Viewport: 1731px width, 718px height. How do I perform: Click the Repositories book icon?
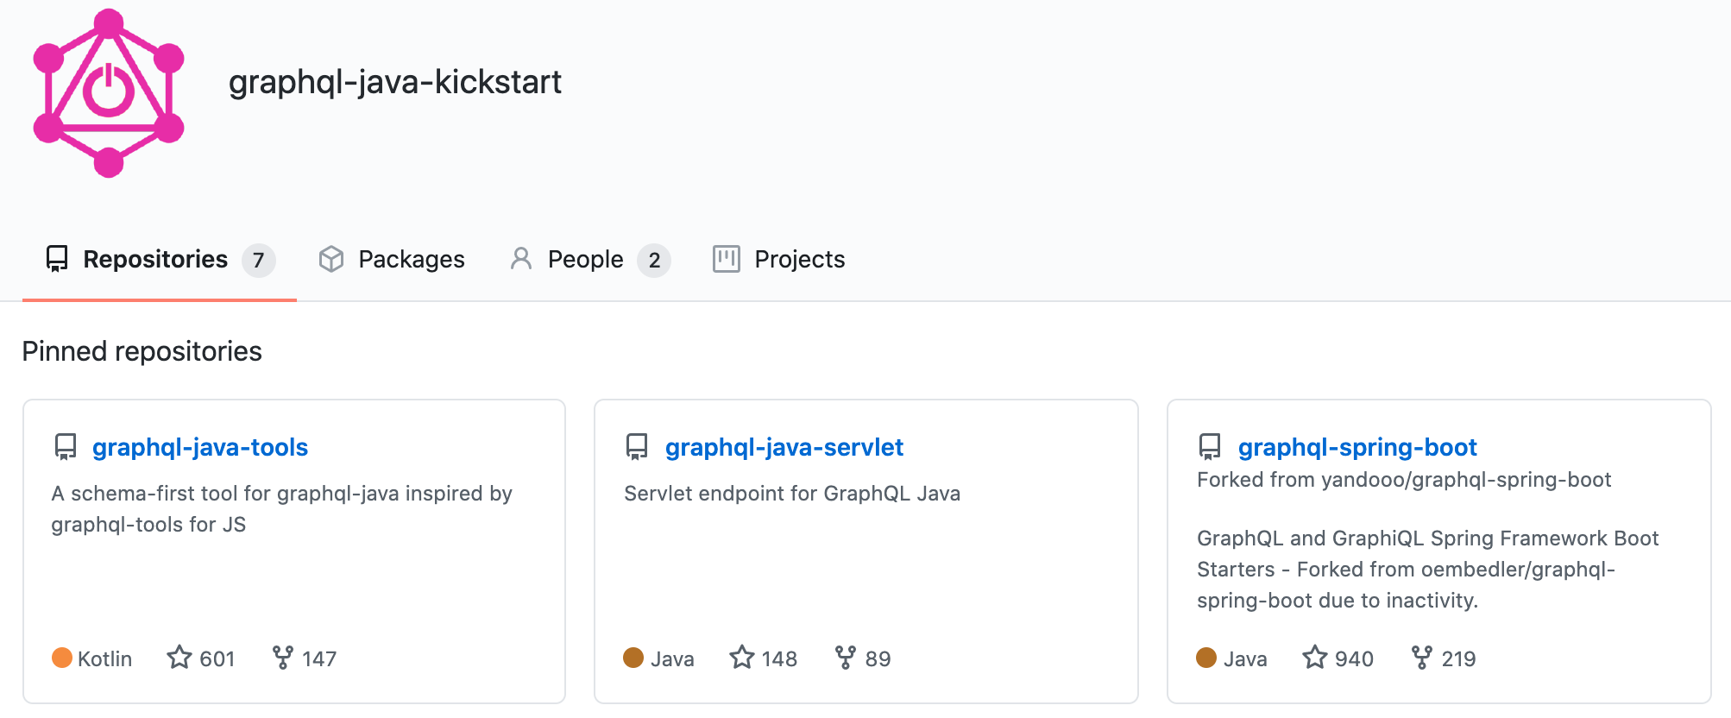[x=57, y=259]
